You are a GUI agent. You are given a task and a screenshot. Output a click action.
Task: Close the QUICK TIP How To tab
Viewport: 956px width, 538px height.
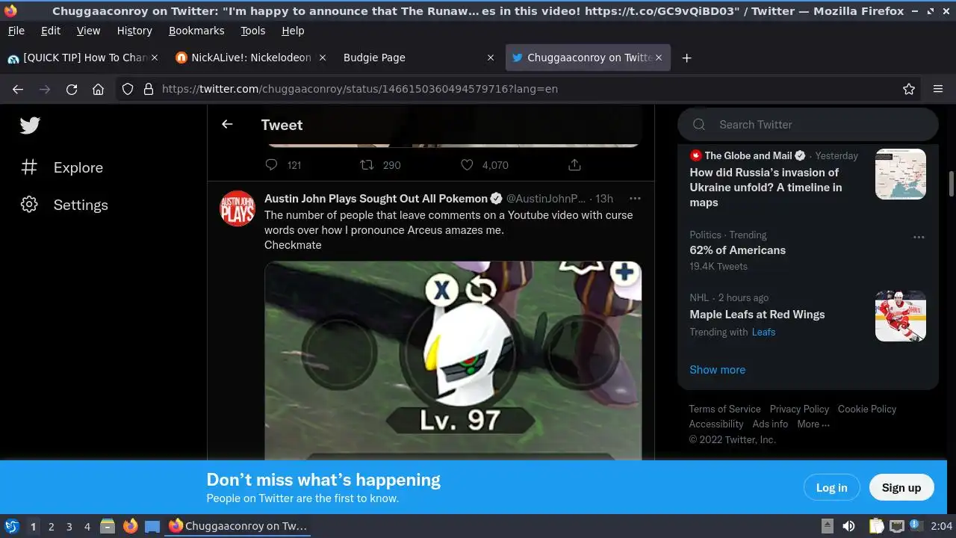pyautogui.click(x=155, y=58)
